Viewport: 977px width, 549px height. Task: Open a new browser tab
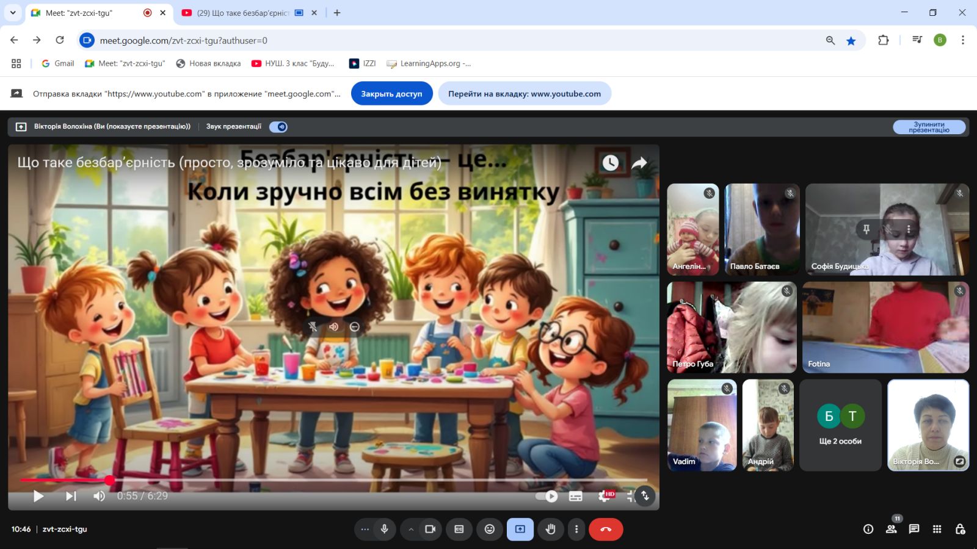coord(337,13)
